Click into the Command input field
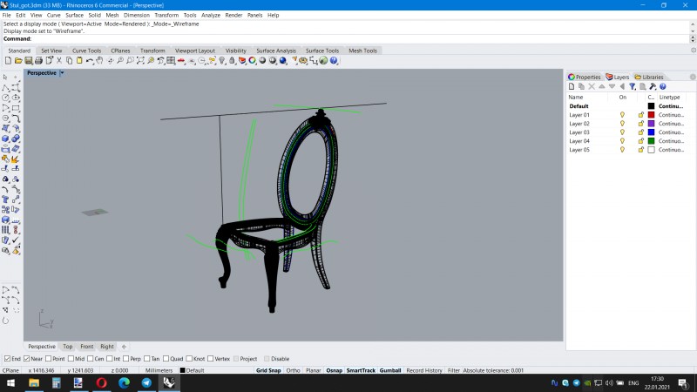Viewport: 697px width, 392px height. tap(360, 38)
